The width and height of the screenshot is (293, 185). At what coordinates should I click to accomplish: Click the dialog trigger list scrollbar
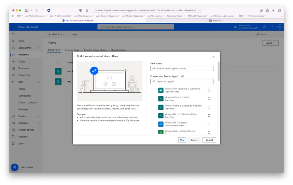(219, 71)
